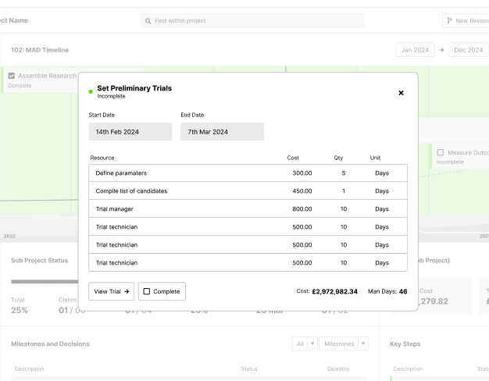Click the search magnifier icon
Image resolution: width=489 pixels, height=381 pixels.
click(x=148, y=20)
